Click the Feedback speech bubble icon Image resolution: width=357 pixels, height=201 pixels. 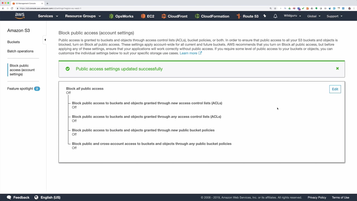click(9, 197)
